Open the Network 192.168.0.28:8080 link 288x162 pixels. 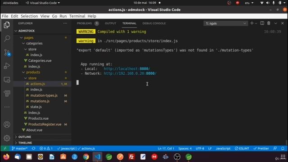[x=130, y=73]
